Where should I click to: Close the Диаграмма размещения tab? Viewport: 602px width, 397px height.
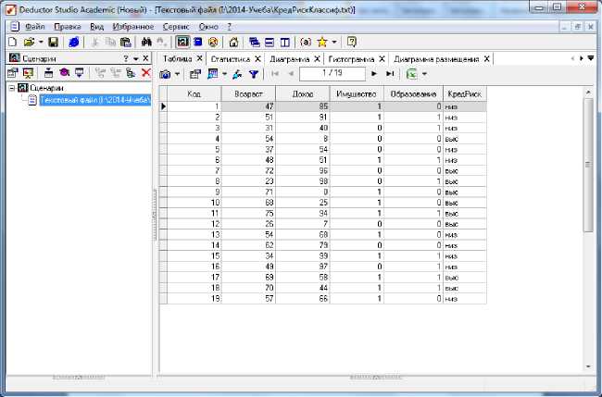tap(485, 58)
